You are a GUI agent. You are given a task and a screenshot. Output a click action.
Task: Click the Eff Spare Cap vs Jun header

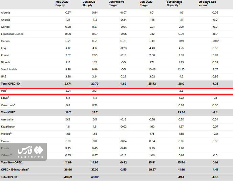[207, 3]
